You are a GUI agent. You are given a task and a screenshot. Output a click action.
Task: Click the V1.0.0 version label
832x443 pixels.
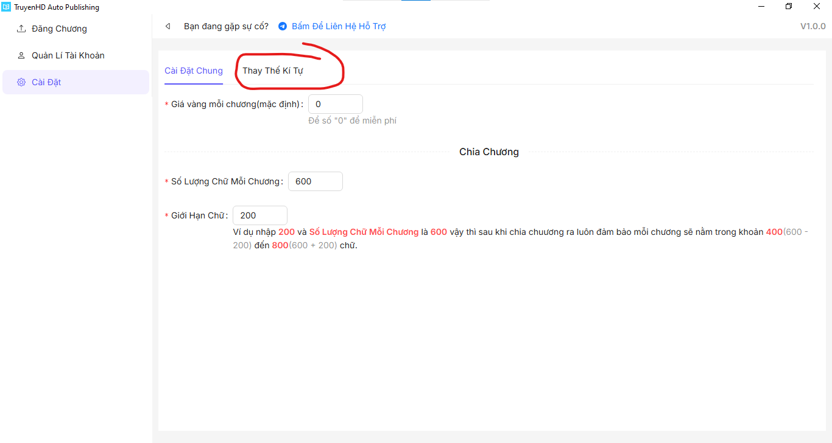813,26
